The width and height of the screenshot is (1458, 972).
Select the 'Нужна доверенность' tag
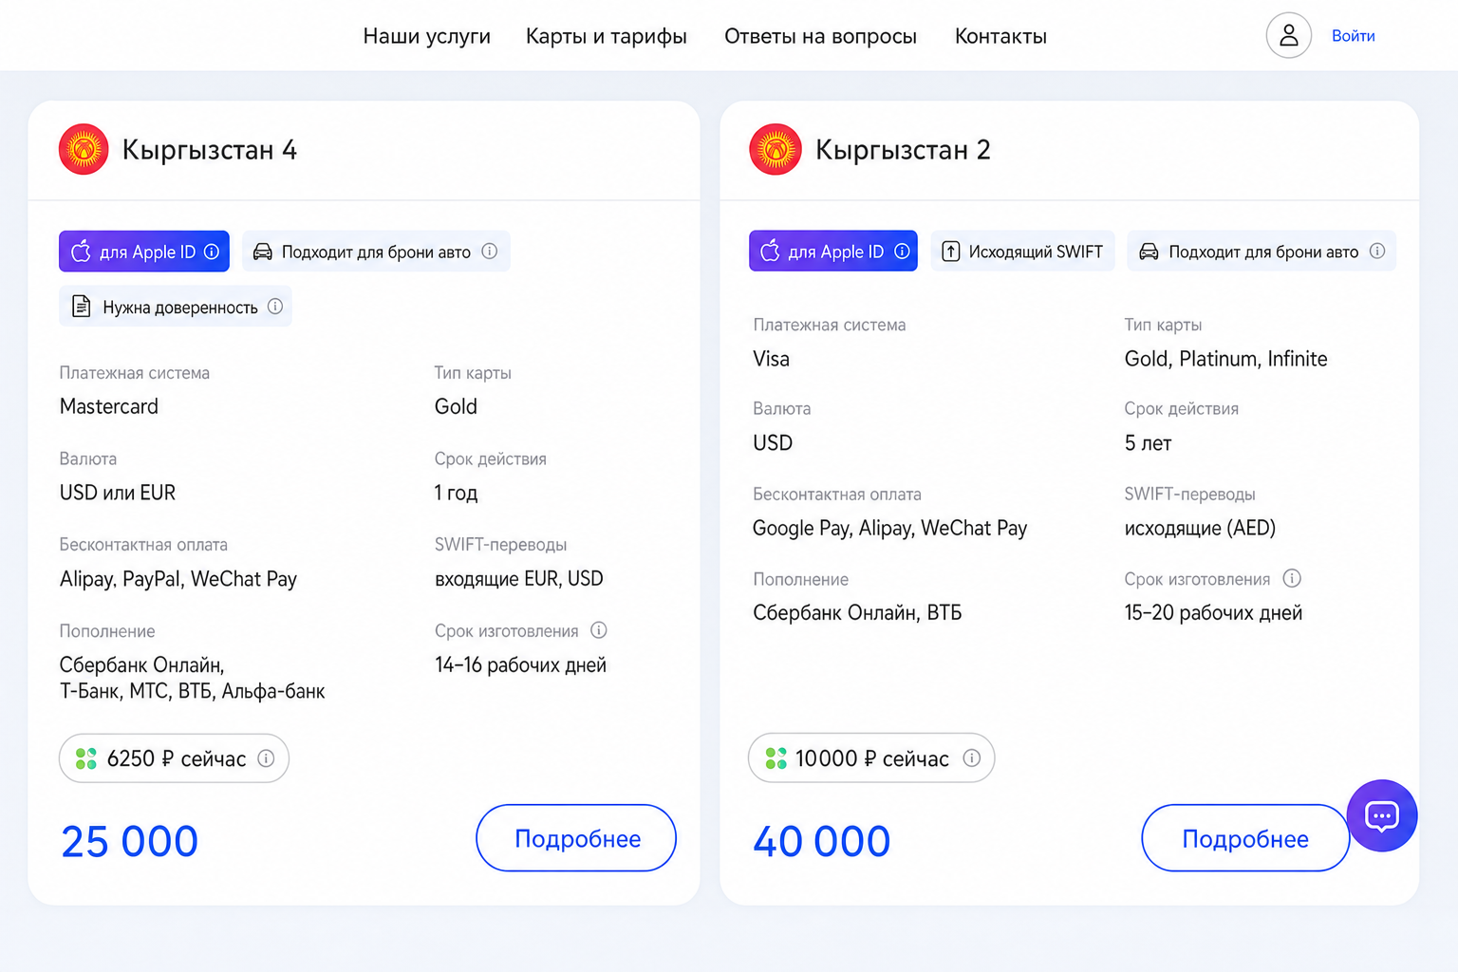176,307
